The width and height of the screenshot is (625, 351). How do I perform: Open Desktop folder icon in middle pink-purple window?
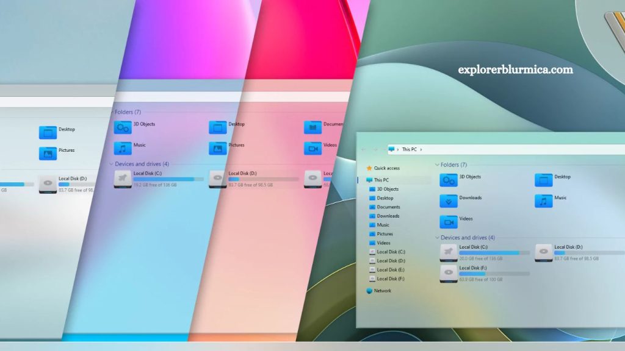point(218,128)
